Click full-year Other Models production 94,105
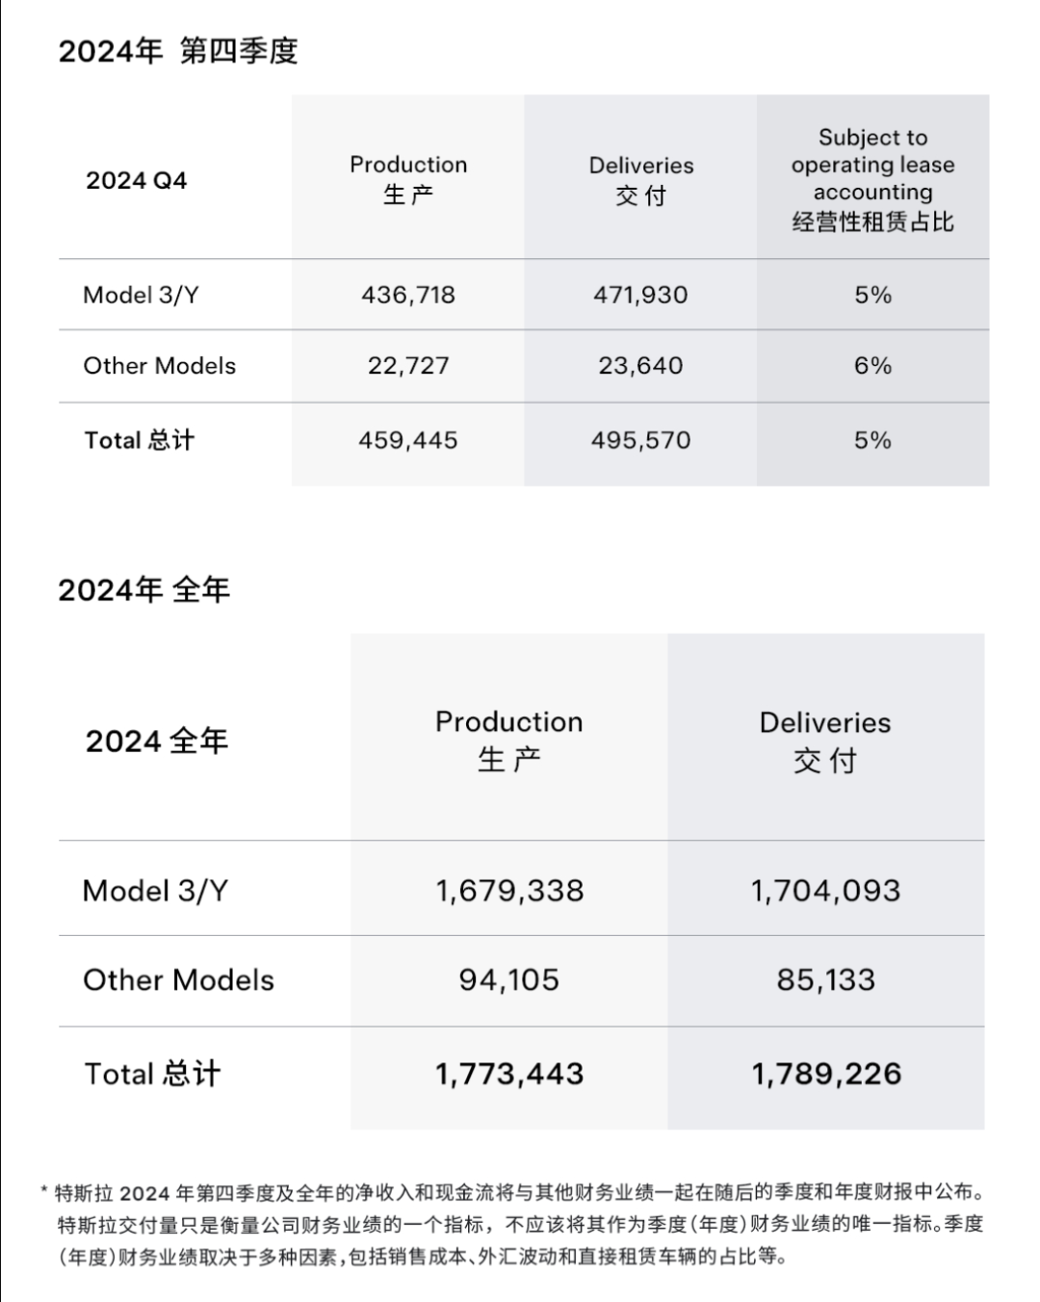The width and height of the screenshot is (1040, 1302). [509, 980]
